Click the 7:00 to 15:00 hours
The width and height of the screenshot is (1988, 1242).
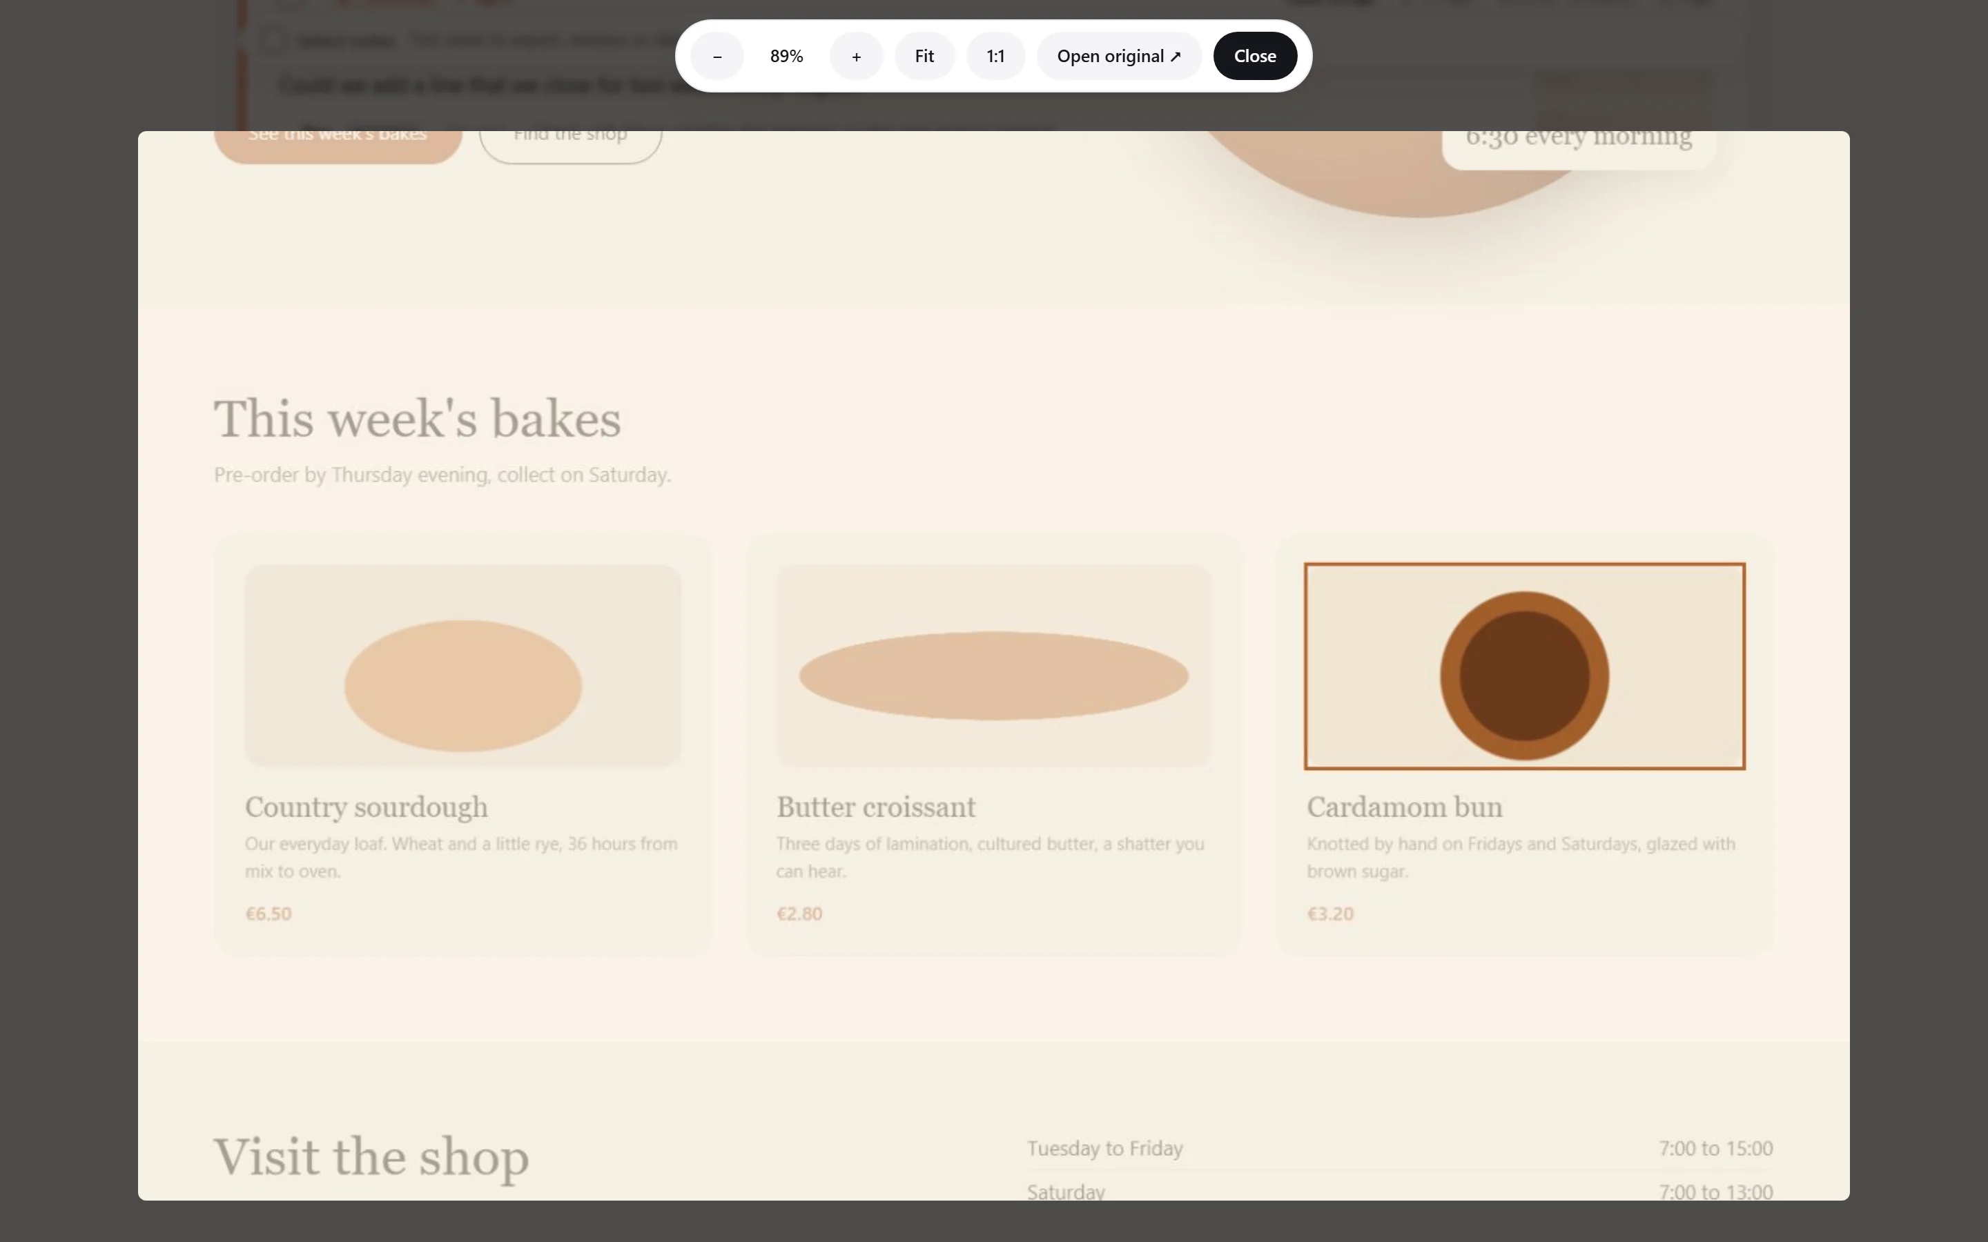pyautogui.click(x=1715, y=1148)
